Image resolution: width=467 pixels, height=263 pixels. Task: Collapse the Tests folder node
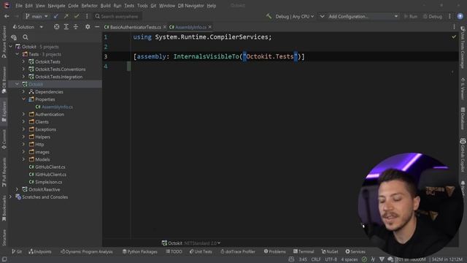(x=18, y=54)
